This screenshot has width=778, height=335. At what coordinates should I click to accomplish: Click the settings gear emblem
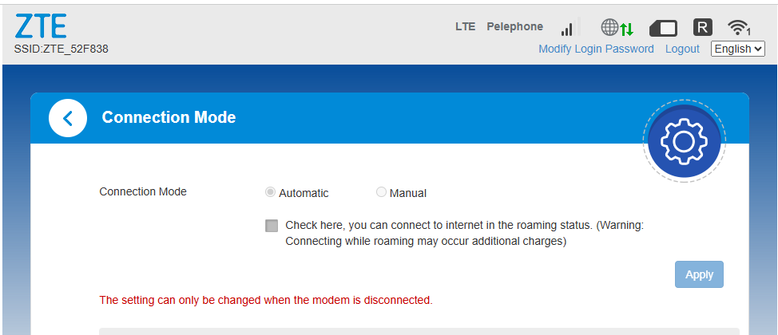[x=685, y=141]
